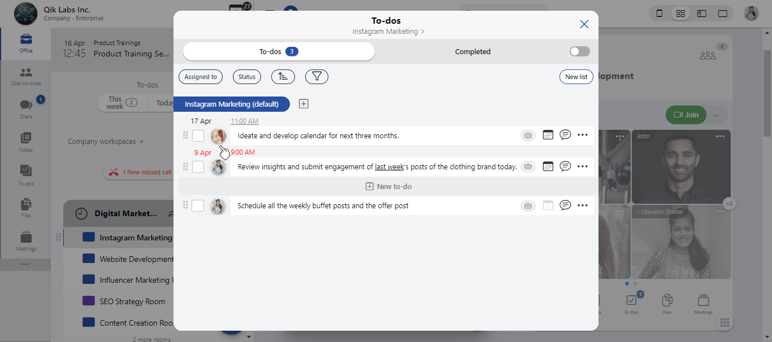Join the ongoing video call

pyautogui.click(x=686, y=115)
